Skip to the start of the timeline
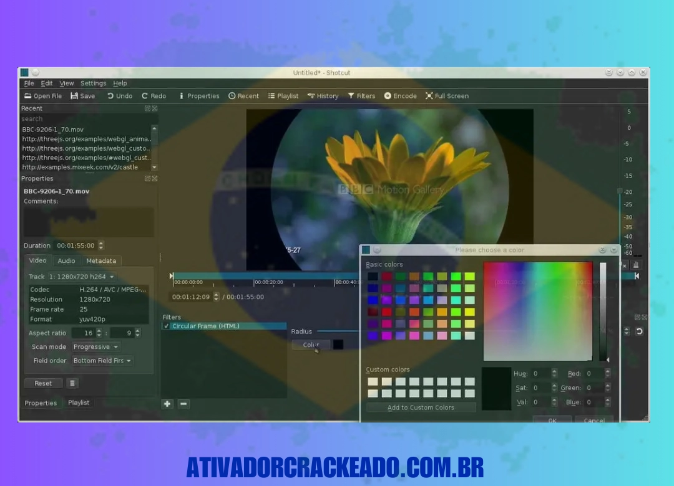 point(171,276)
